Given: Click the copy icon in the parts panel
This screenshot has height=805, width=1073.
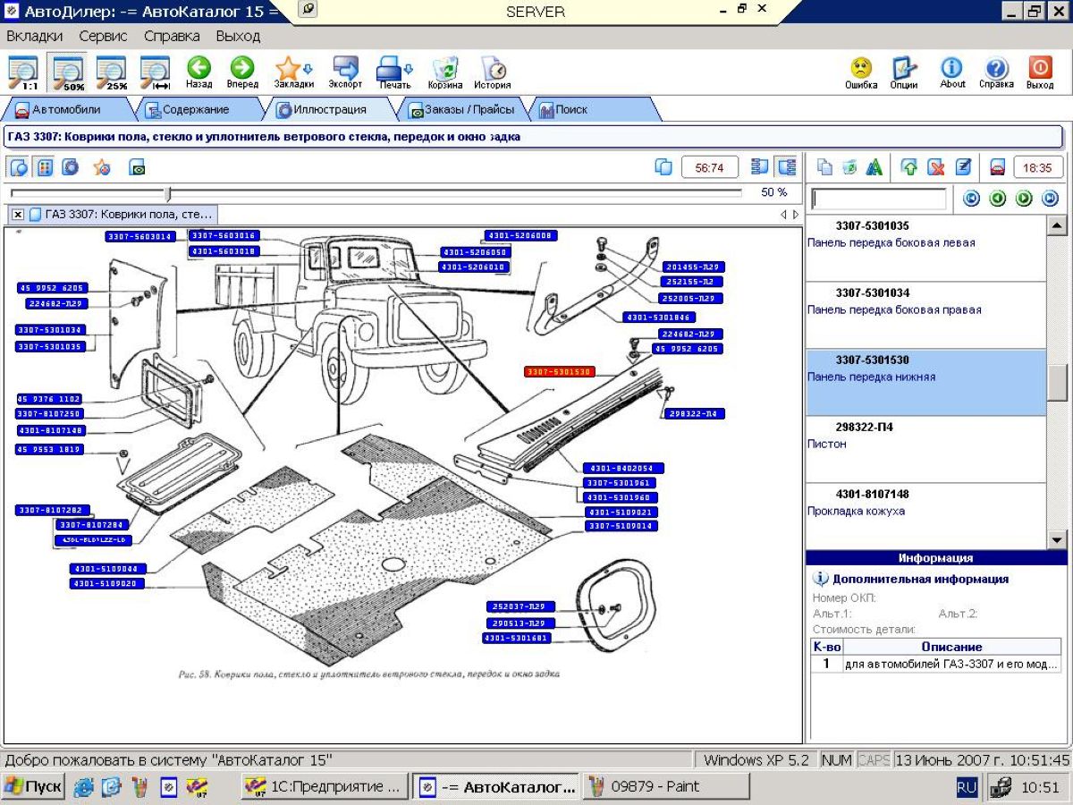Looking at the screenshot, I should click(x=824, y=167).
